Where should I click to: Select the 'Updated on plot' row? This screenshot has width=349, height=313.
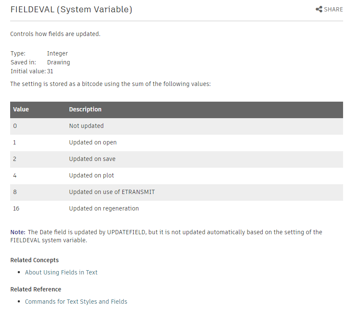click(x=176, y=175)
